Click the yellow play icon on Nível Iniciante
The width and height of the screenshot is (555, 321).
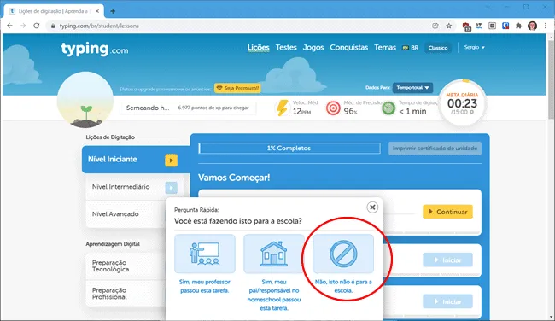(x=171, y=160)
